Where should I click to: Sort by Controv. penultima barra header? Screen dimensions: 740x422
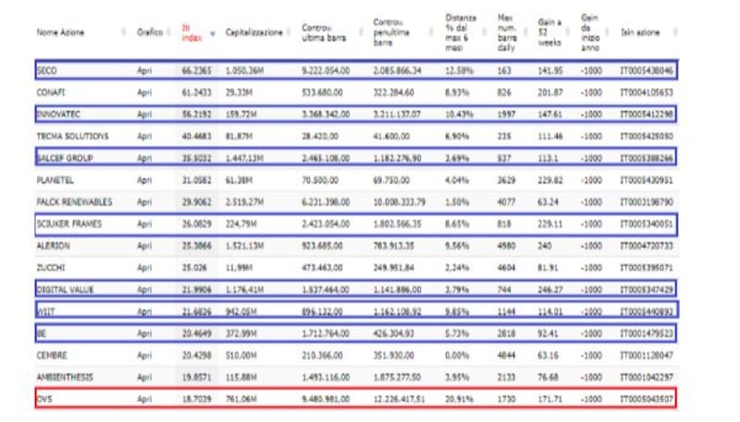391,32
